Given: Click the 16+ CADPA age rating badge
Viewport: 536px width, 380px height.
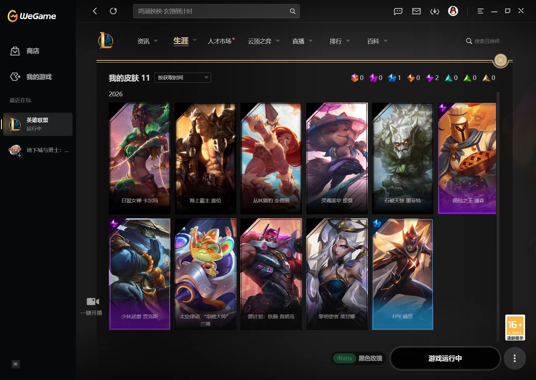Looking at the screenshot, I should click(515, 327).
